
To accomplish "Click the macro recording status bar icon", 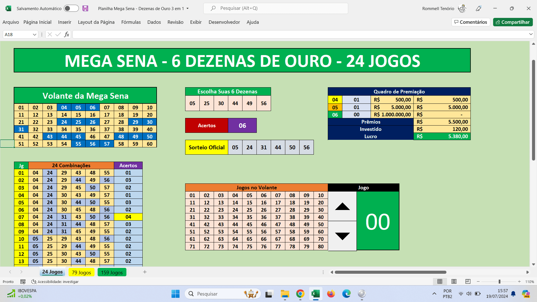I will 23,282.
